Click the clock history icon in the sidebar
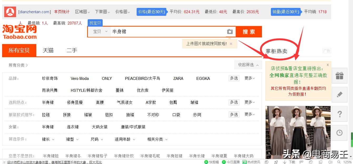The image size is (353, 164). pos(340,132)
